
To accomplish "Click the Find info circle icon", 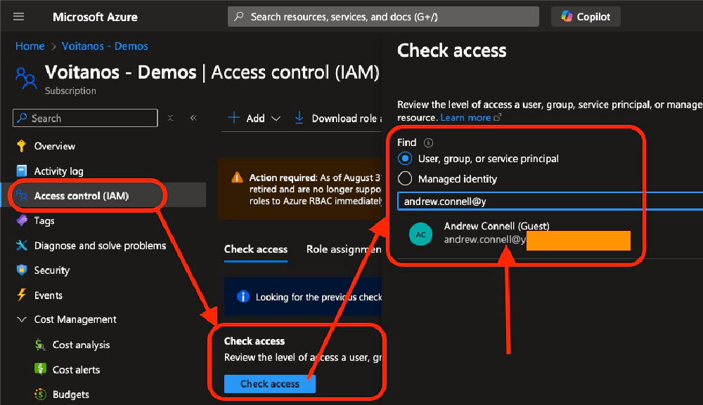I will pos(429,142).
